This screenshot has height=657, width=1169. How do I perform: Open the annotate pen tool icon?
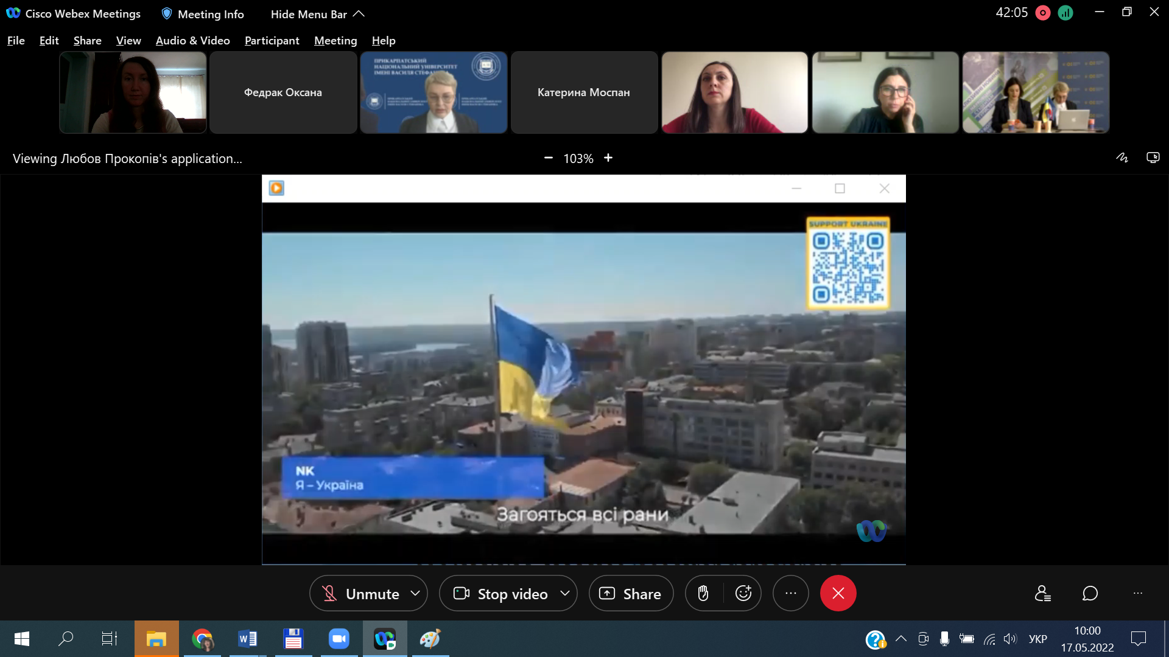tap(1122, 158)
